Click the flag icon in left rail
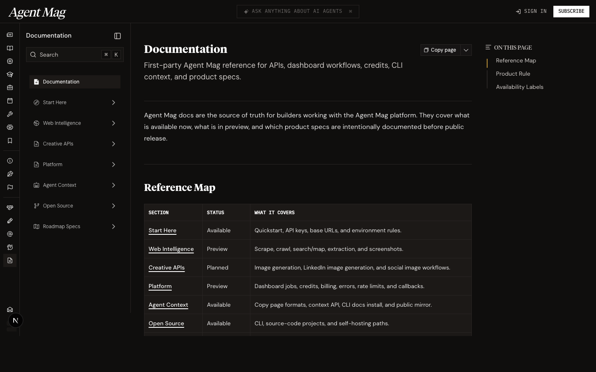 pyautogui.click(x=10, y=187)
